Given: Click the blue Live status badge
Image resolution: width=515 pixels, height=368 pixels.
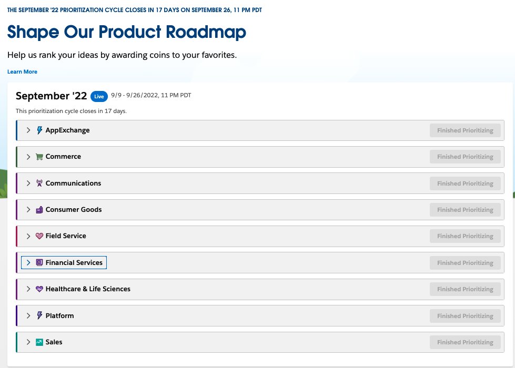Looking at the screenshot, I should point(99,96).
